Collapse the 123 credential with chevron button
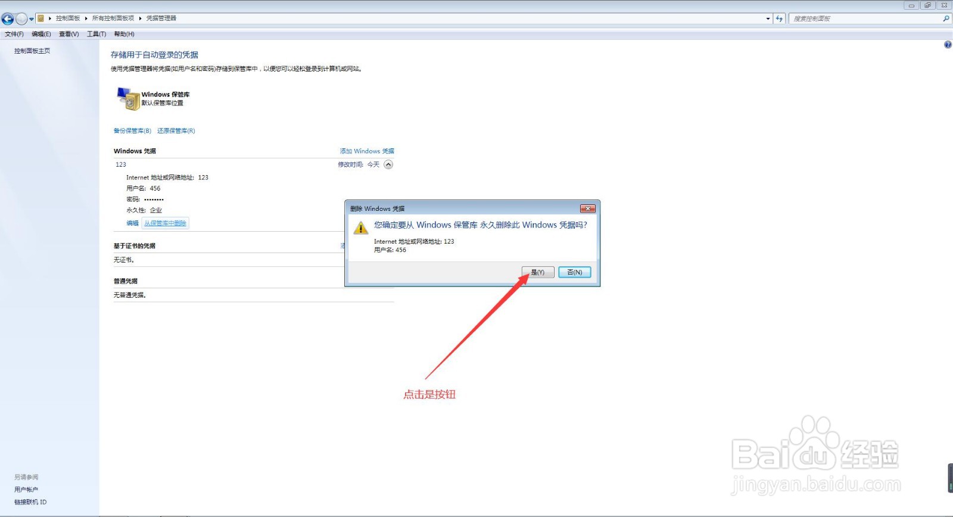The image size is (953, 517). pyautogui.click(x=388, y=164)
